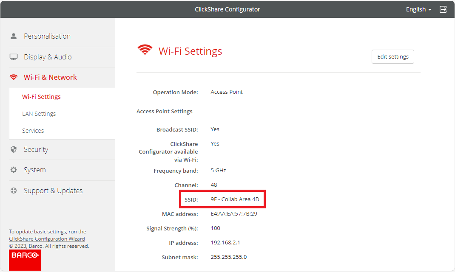Screen dimensions: 455x272
Task: Navigate to the Security section
Action: point(36,149)
